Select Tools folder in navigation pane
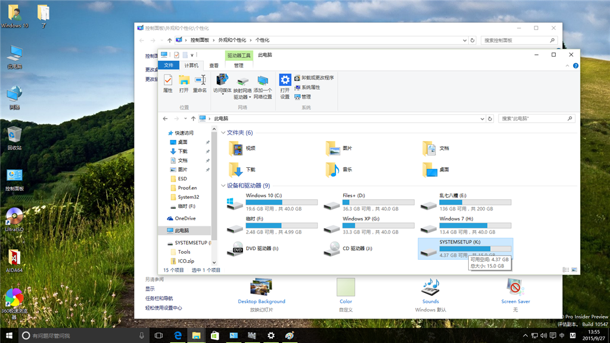Screen dimensions: 610x343 [184, 252]
